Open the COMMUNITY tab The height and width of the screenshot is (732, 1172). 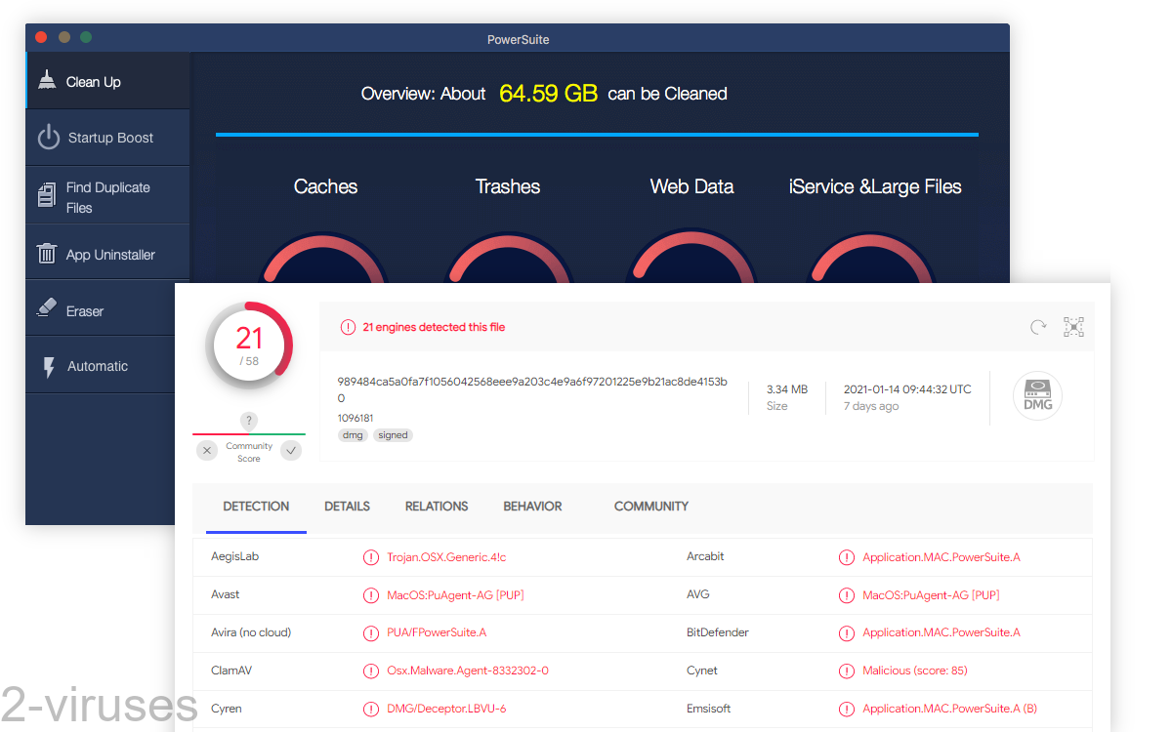click(x=651, y=507)
